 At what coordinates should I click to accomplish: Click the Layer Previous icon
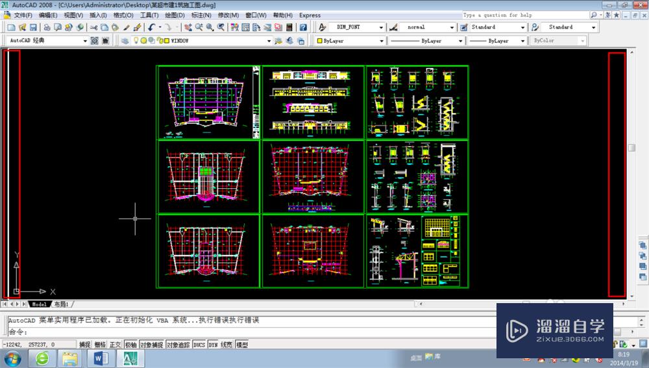point(289,41)
